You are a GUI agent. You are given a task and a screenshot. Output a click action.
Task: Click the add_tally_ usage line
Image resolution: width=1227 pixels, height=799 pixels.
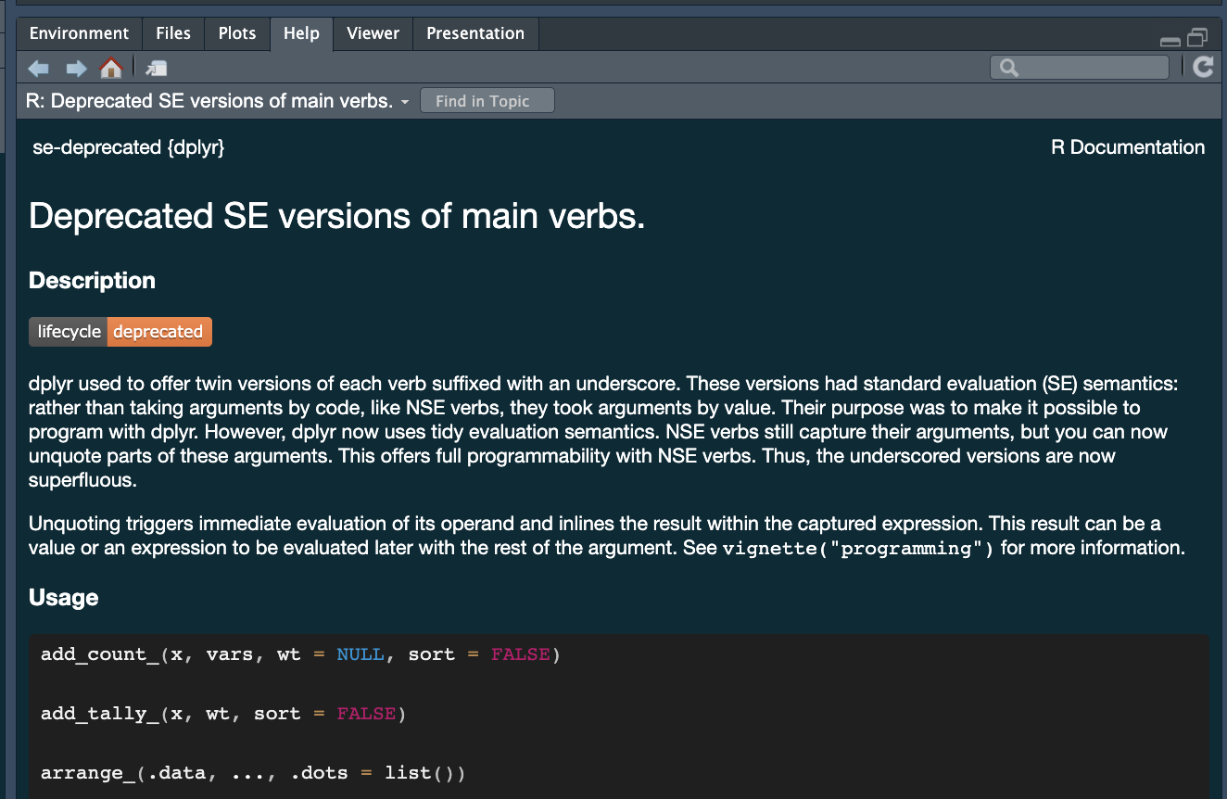click(x=223, y=714)
